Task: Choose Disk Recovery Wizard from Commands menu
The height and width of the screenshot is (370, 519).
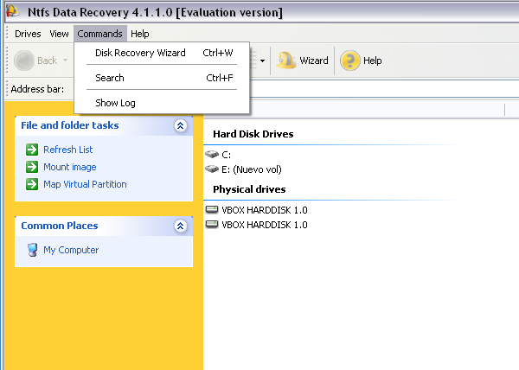Action: (x=162, y=53)
